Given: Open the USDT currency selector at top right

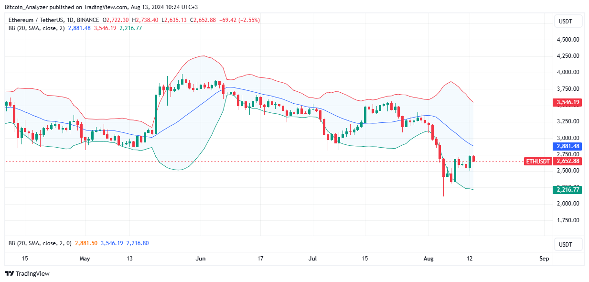Looking at the screenshot, I should coord(568,21).
